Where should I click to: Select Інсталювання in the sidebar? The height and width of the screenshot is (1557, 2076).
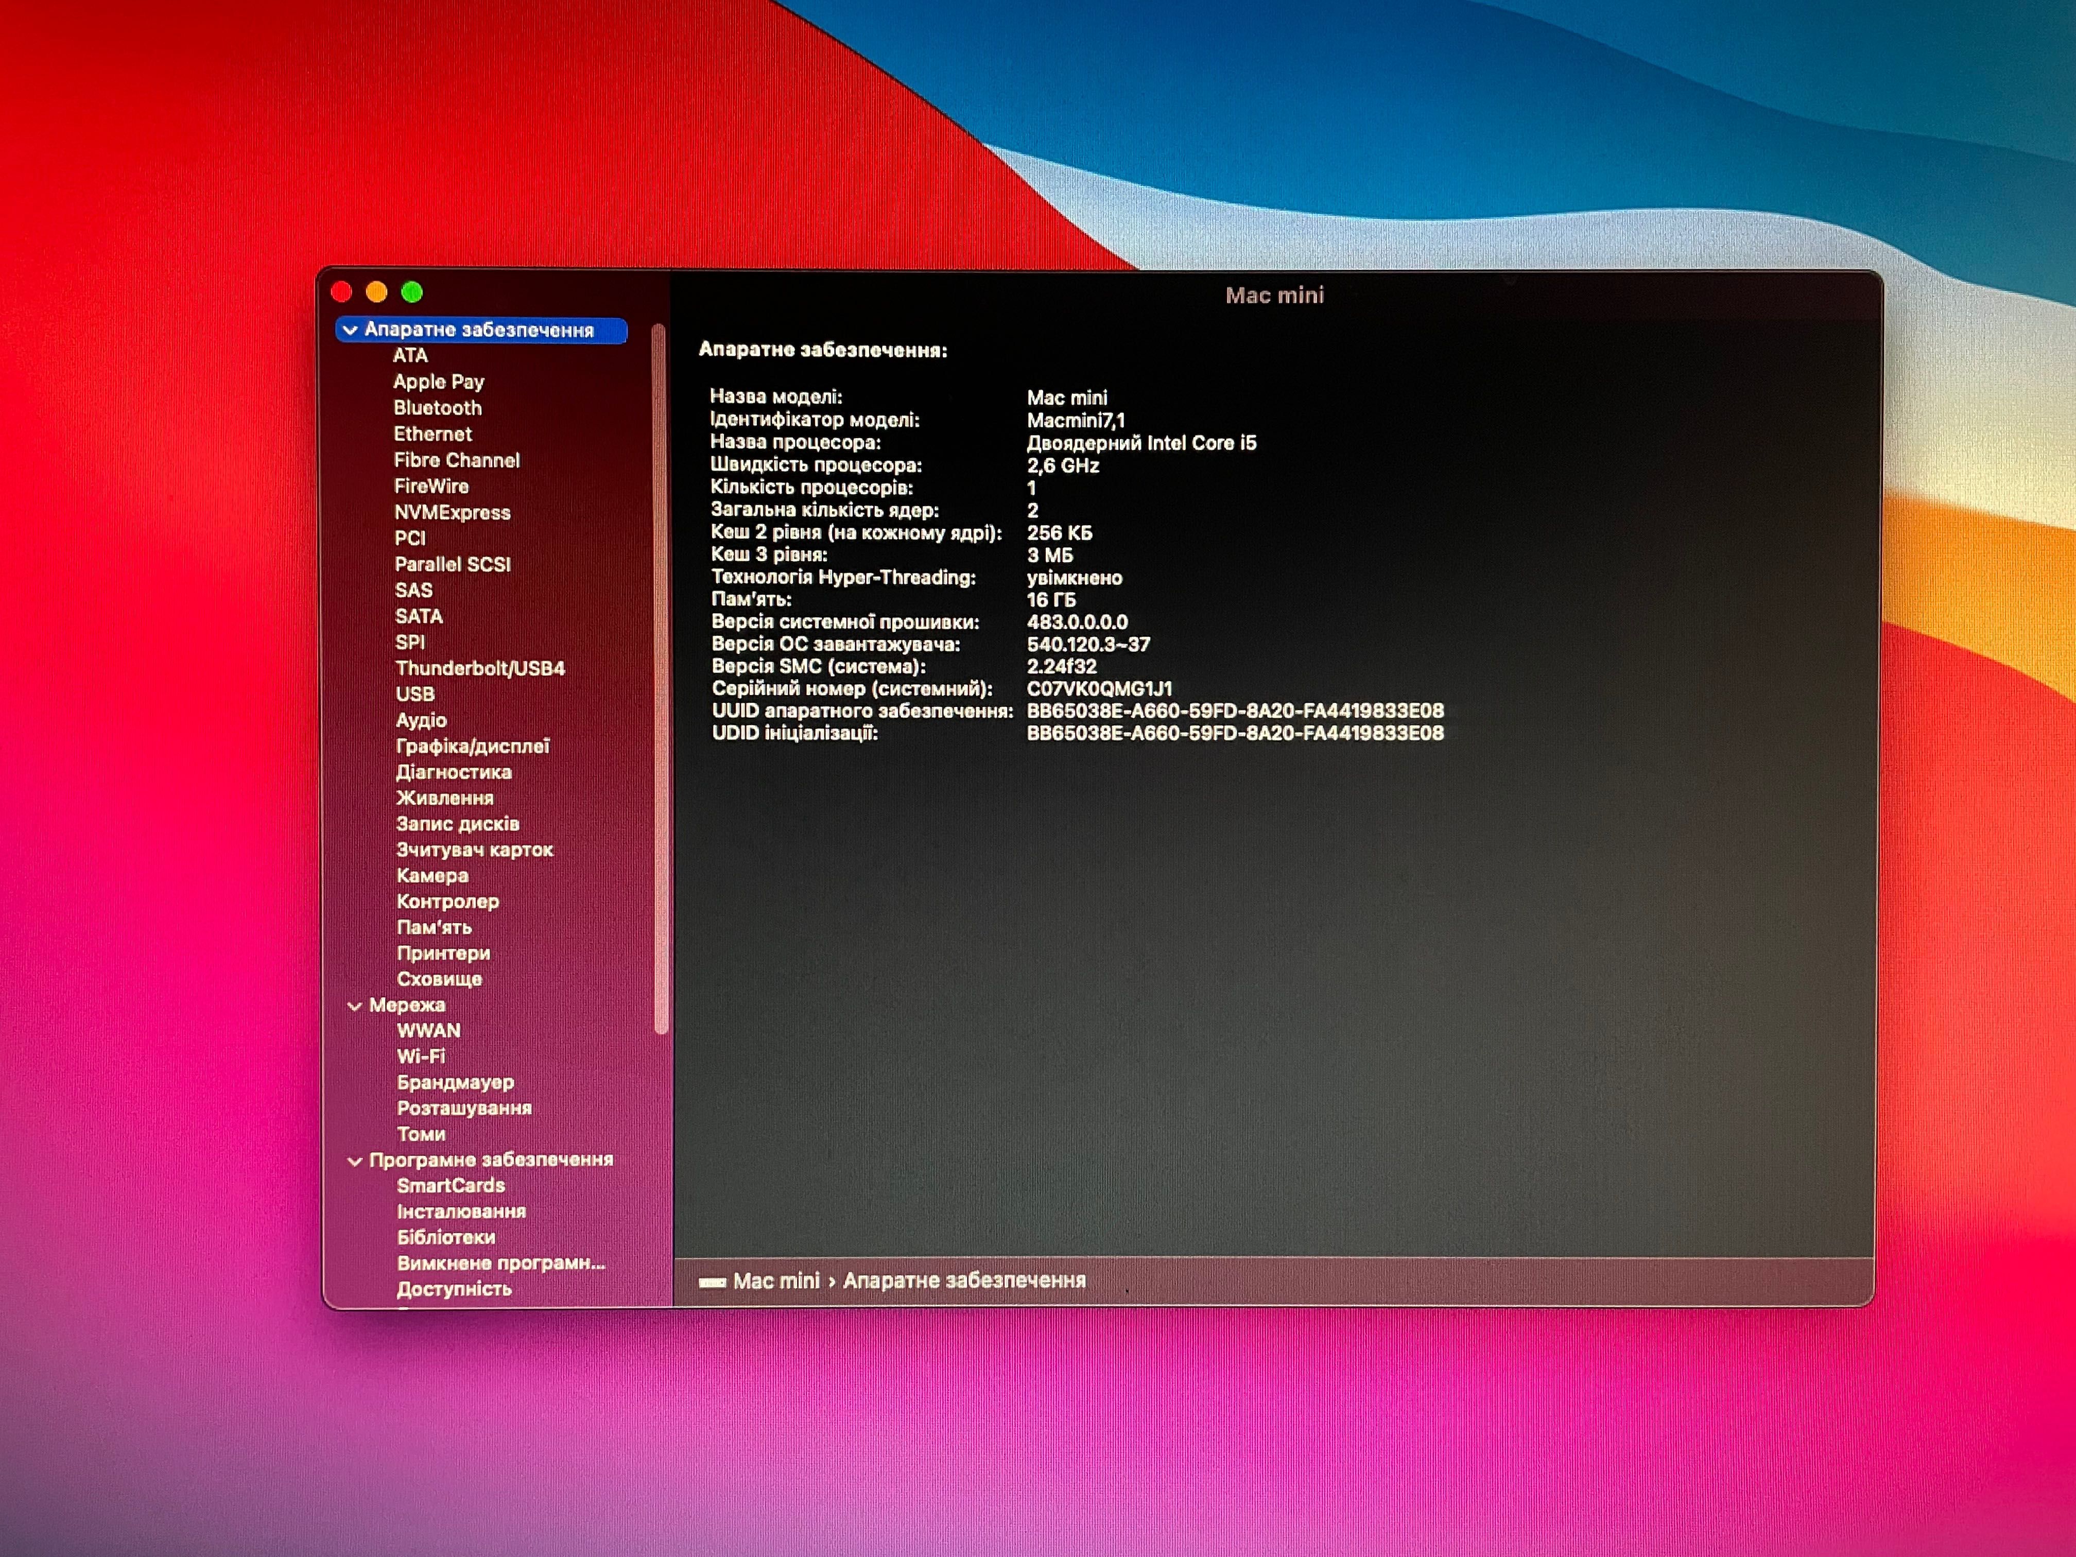click(461, 1212)
